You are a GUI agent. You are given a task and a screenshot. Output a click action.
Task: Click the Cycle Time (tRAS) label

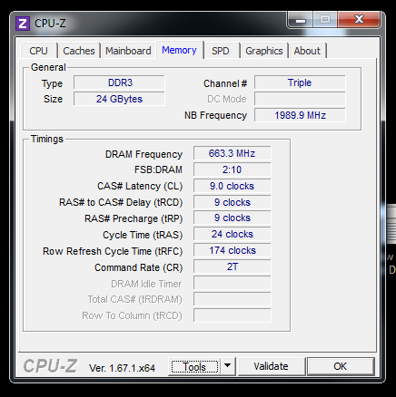coord(143,235)
